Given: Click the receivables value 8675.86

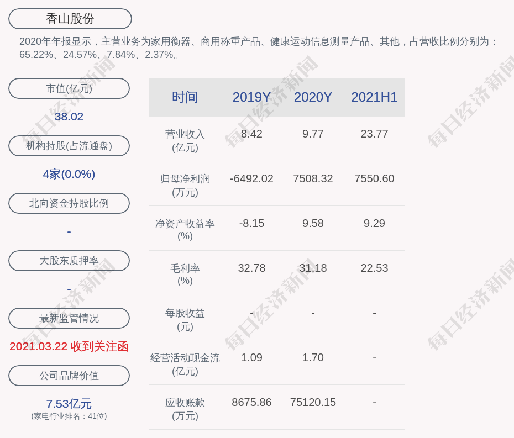Looking at the screenshot, I should (251, 402).
